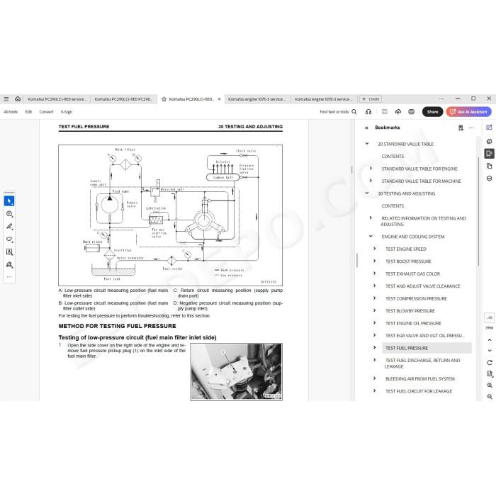Collapse 20 STANDARD VALUE TABLE bookmark
The image size is (496, 496).
[x=367, y=144]
